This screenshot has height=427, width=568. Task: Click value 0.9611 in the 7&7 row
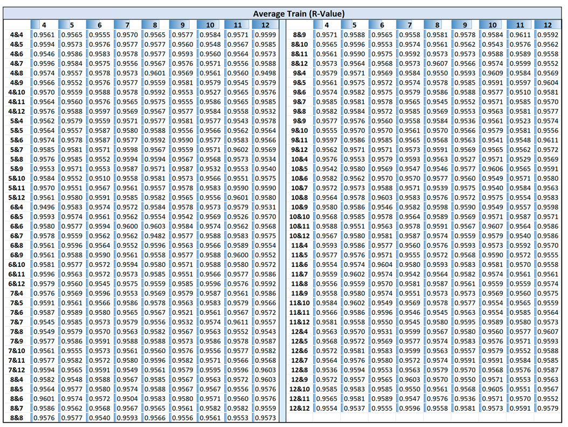pyautogui.click(x=238, y=322)
